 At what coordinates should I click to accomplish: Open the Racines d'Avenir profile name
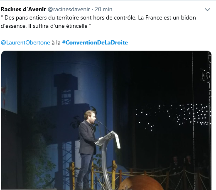23,10
